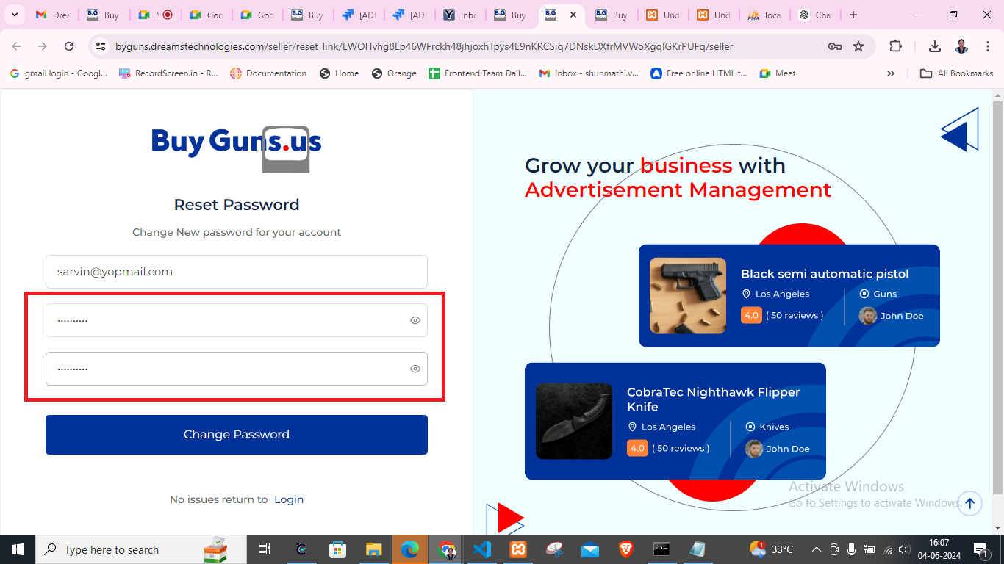Open the Wi-Fi network tray icon
Image resolution: width=1004 pixels, height=564 pixels.
pos(887,549)
